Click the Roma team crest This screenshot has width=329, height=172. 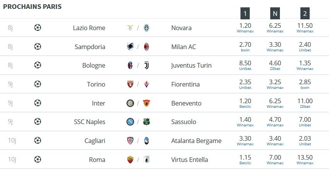pos(130,159)
